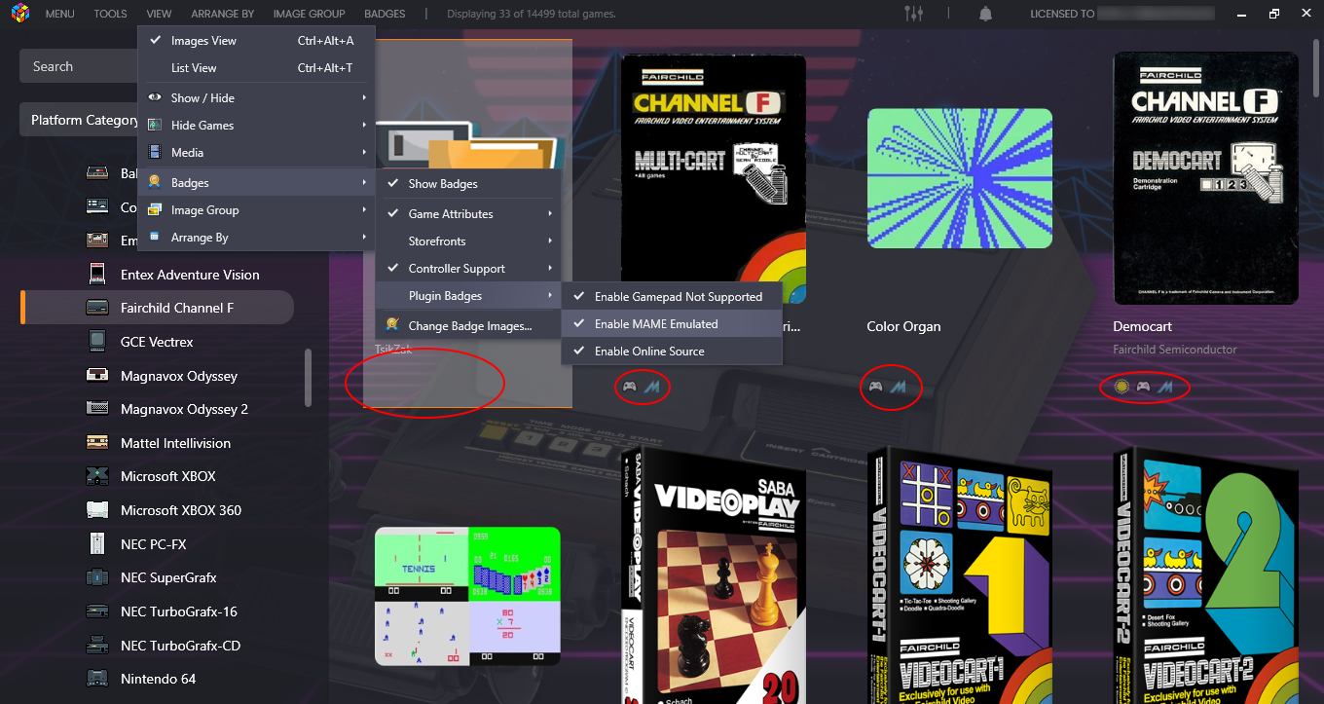
Task: Select the Tennis four-screenshot game thumbnail
Action: click(467, 596)
